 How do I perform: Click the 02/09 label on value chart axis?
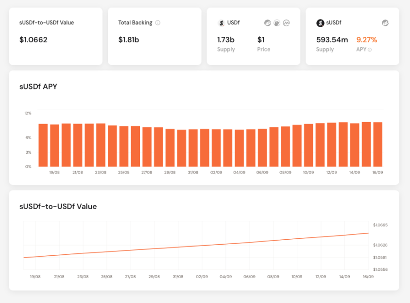[x=202, y=277]
